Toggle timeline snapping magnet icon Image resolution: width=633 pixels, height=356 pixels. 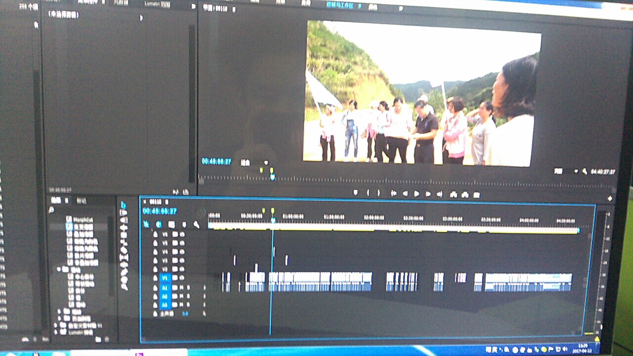(x=158, y=224)
